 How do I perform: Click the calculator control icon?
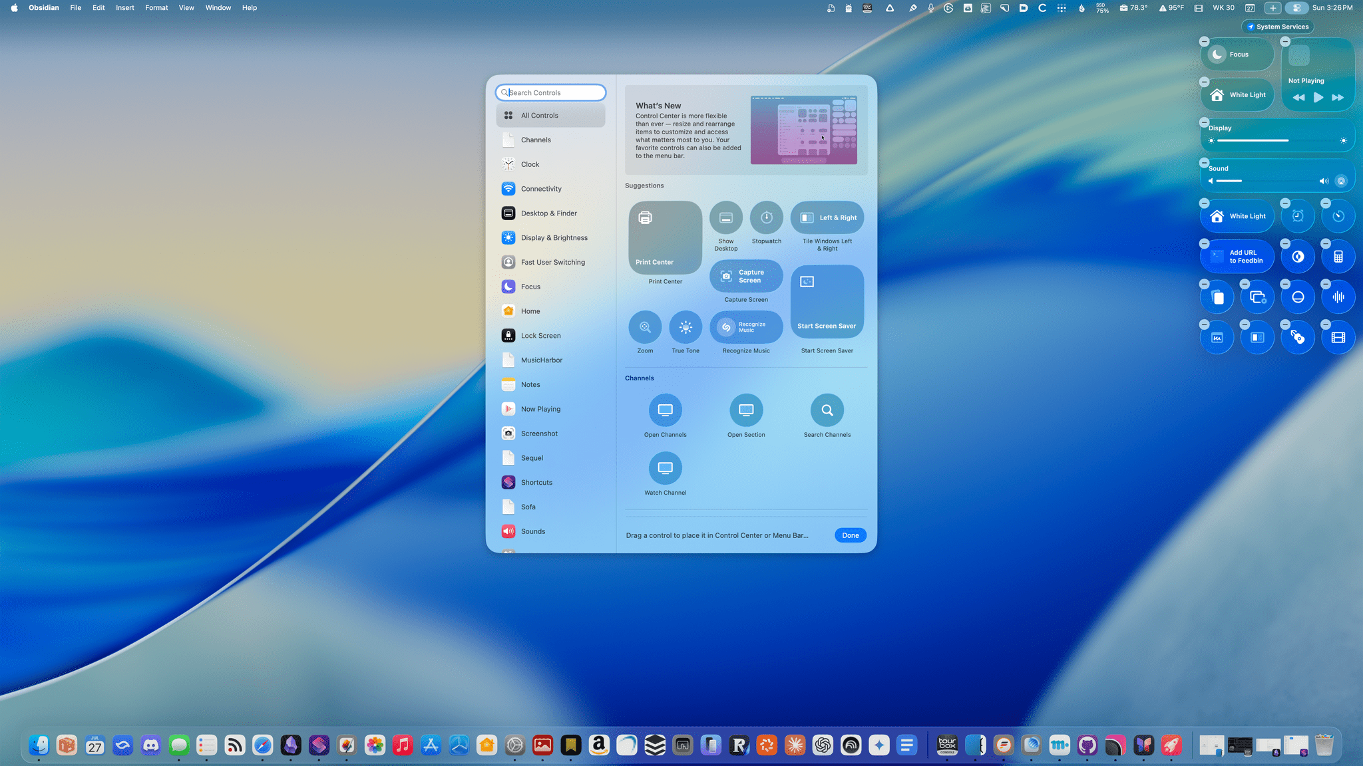click(x=1338, y=257)
